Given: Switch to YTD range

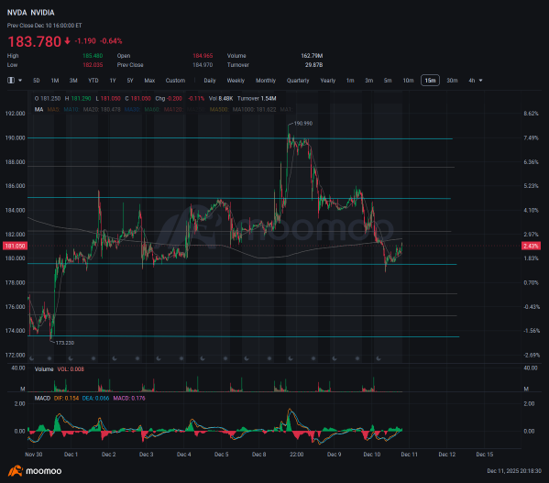Looking at the screenshot, I should coord(93,81).
